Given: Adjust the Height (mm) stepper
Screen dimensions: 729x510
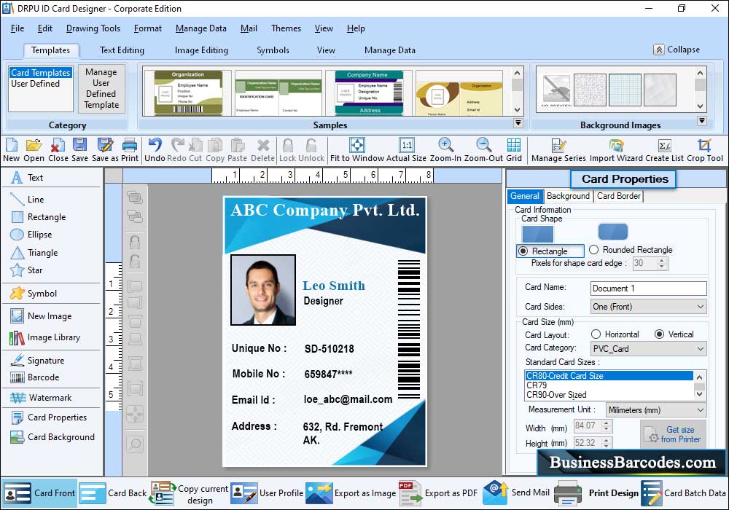Looking at the screenshot, I should tap(606, 443).
